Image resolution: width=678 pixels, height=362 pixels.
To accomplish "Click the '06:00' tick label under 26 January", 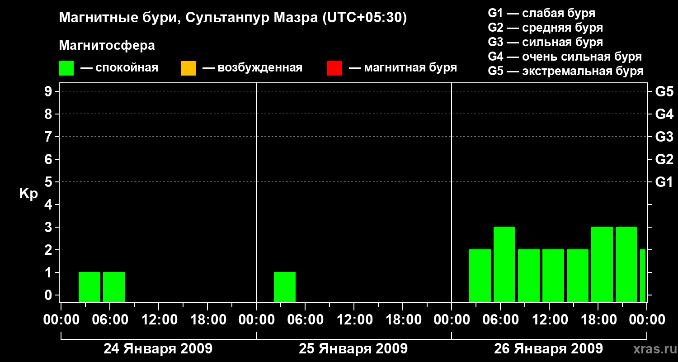I will click(500, 319).
